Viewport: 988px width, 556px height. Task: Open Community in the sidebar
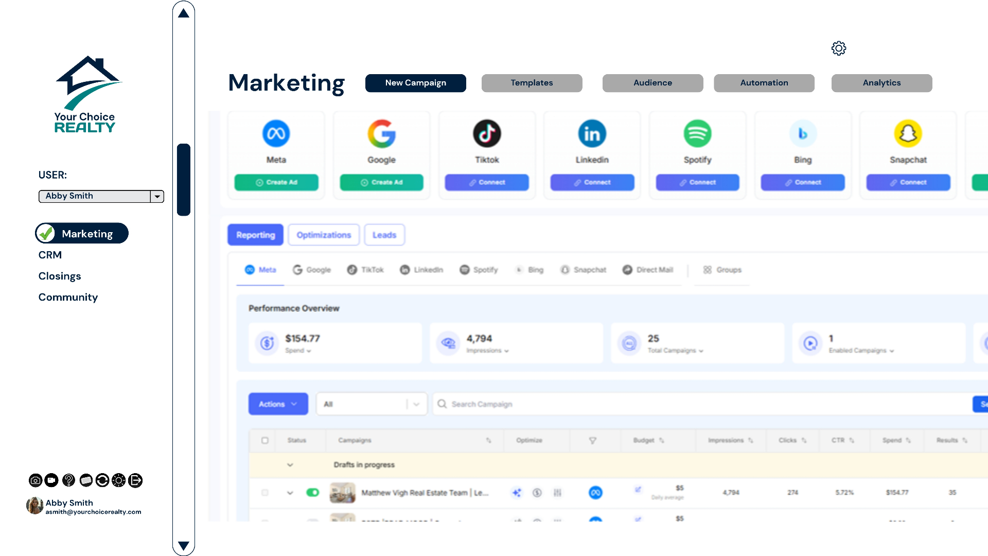pyautogui.click(x=68, y=297)
